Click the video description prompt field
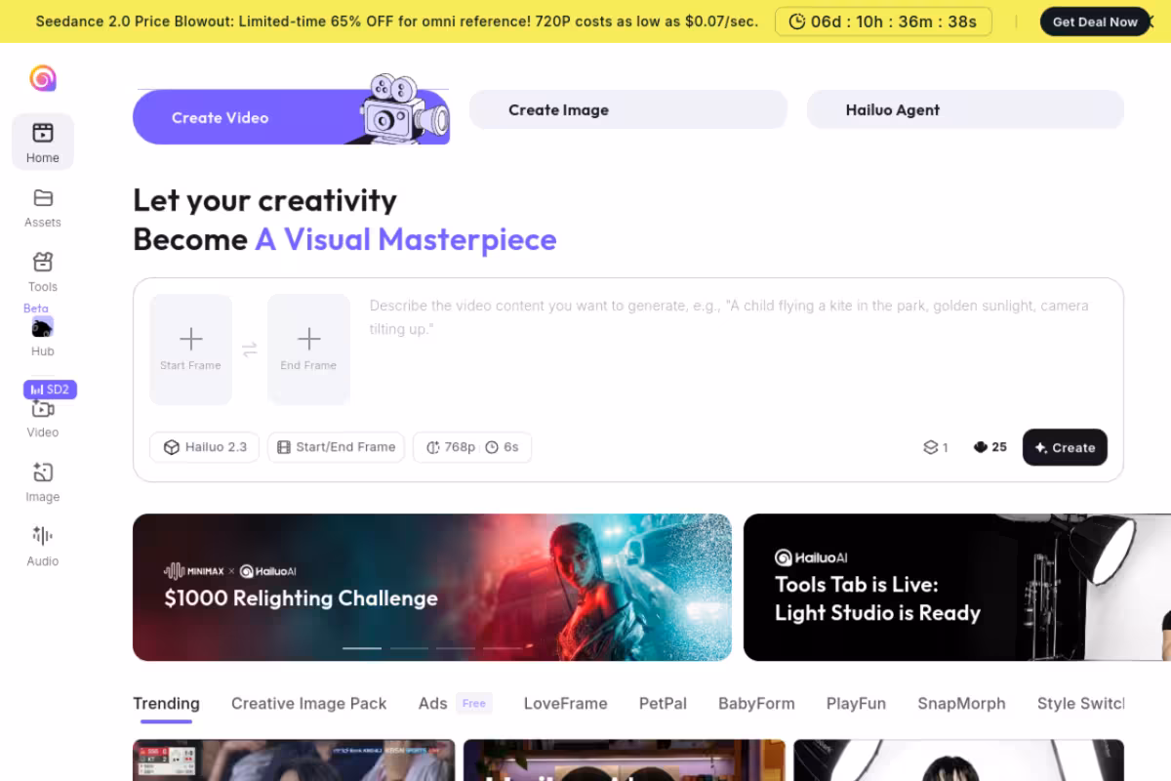The image size is (1171, 781). [737, 351]
